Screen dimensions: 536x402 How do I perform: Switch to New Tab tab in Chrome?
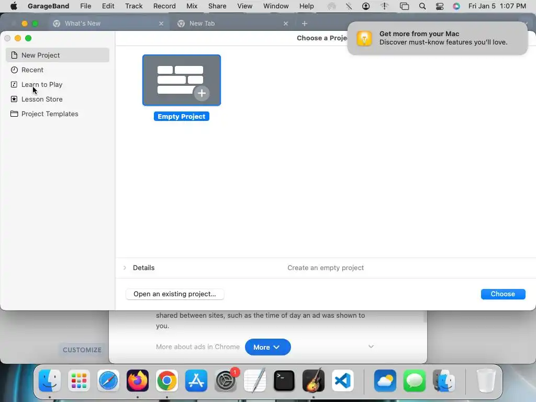click(232, 23)
